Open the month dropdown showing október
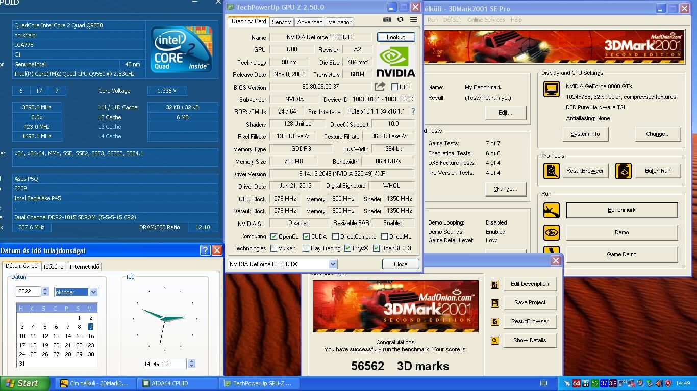Screen dimensions: 697x391 tap(93, 292)
